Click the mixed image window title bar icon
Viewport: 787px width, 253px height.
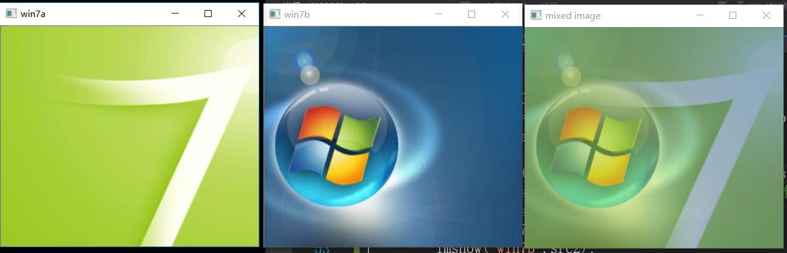(536, 15)
